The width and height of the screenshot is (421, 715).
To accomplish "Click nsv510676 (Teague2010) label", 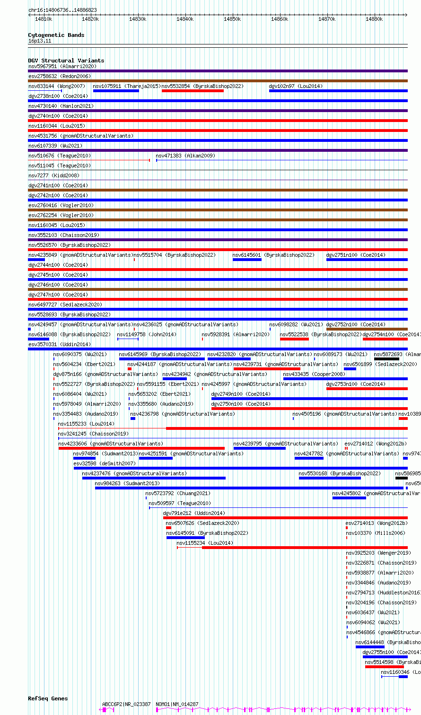I will (60, 156).
